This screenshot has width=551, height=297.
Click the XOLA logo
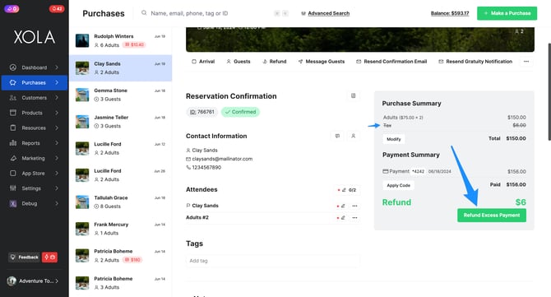pyautogui.click(x=35, y=37)
